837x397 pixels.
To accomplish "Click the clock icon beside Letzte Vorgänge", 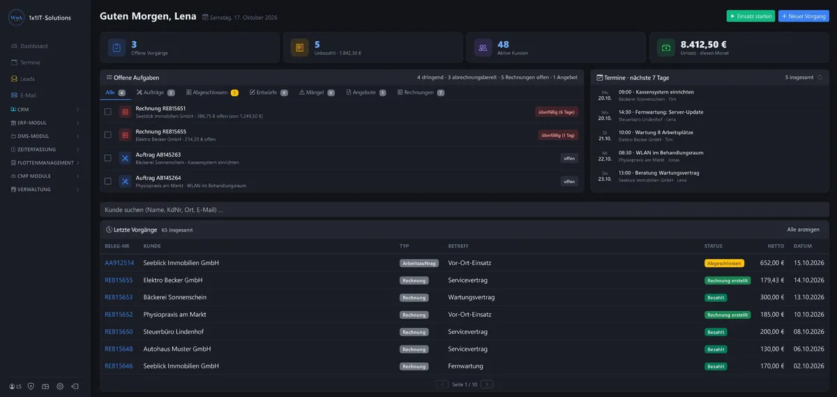I will pyautogui.click(x=109, y=230).
